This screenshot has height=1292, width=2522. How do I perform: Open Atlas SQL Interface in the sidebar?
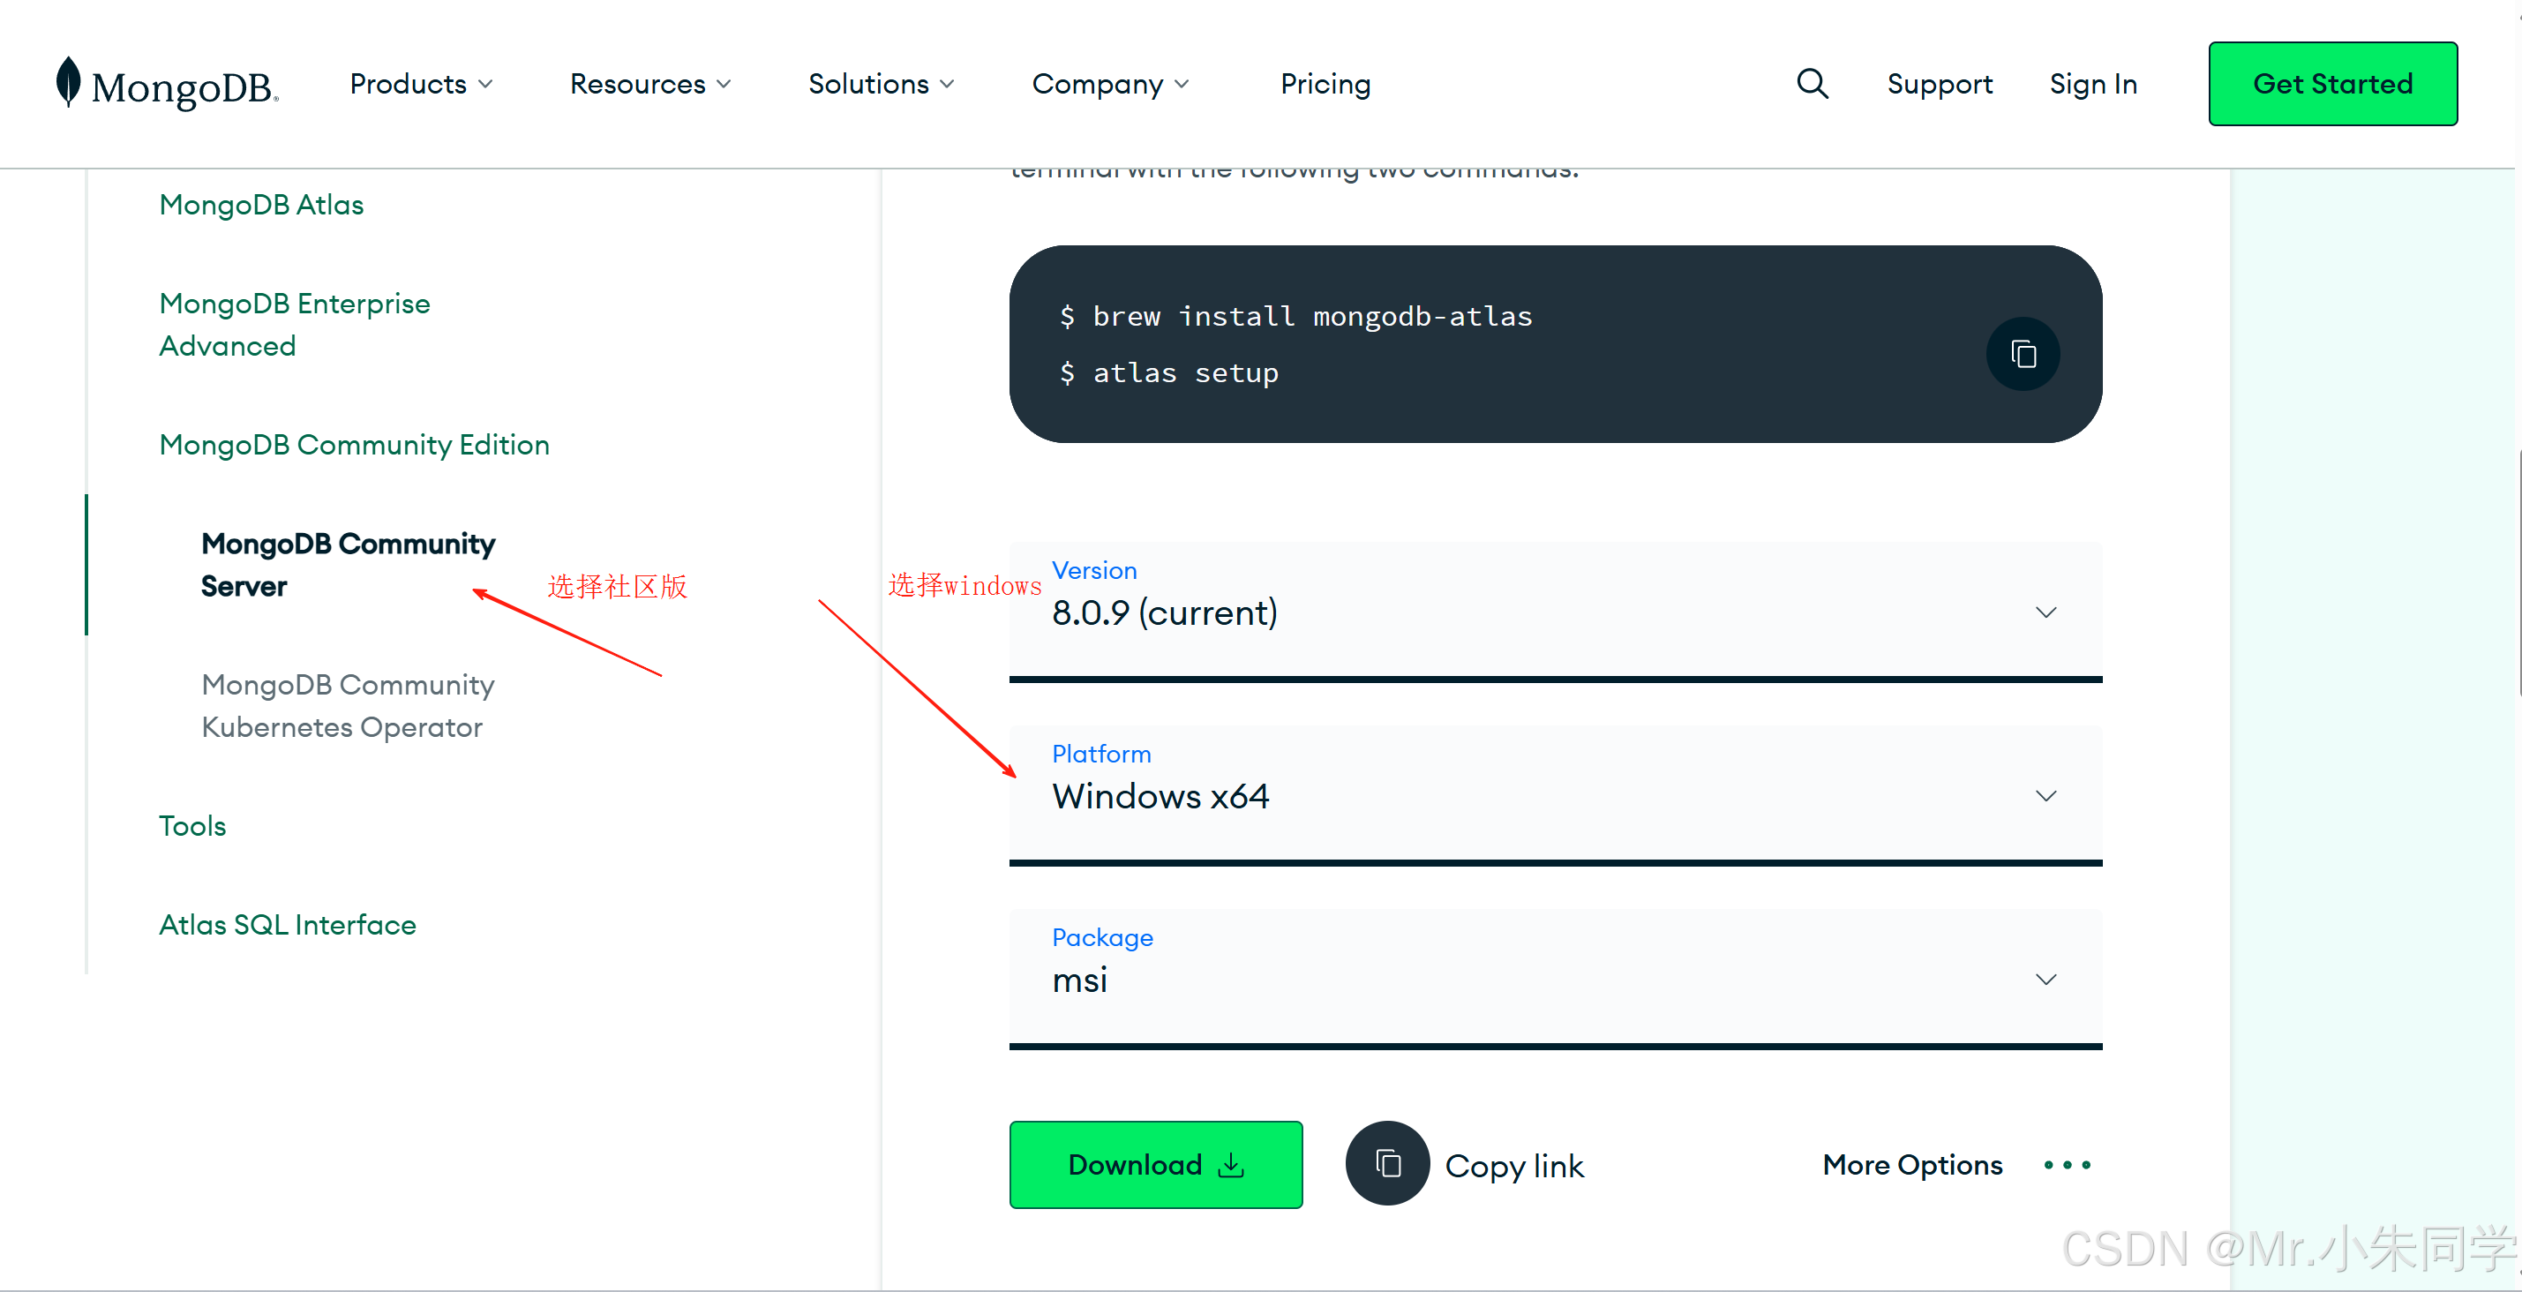click(x=287, y=925)
